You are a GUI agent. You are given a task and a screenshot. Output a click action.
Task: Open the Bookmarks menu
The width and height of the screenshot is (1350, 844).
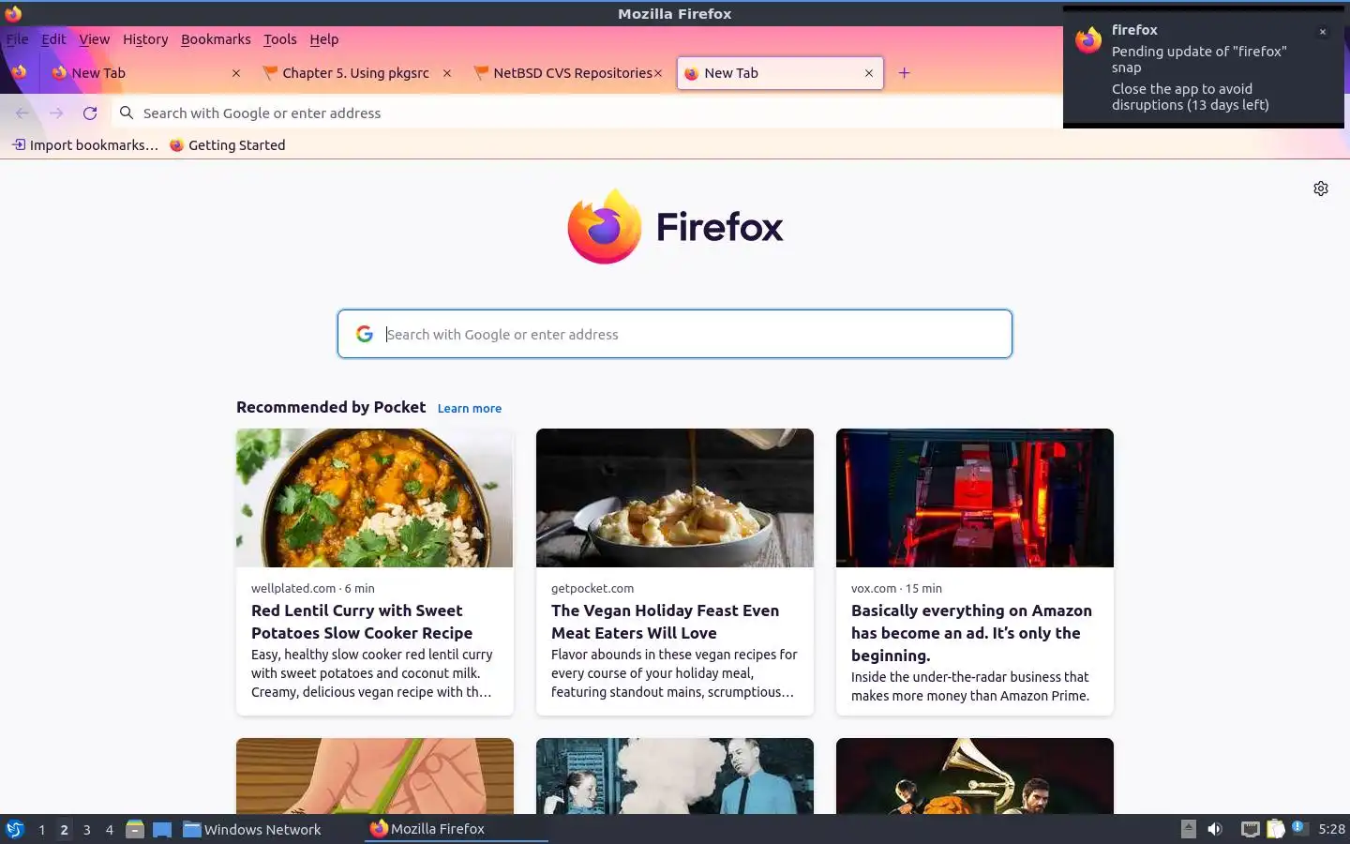(216, 39)
